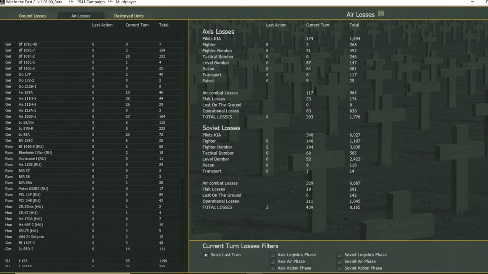Select the BV 138C row

coord(93,141)
